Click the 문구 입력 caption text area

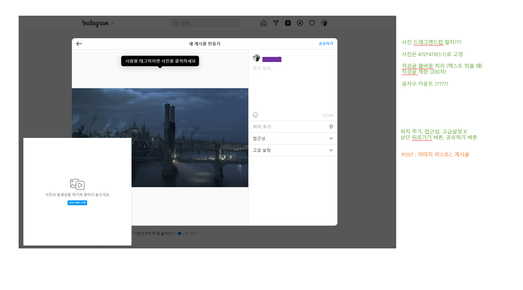(293, 88)
